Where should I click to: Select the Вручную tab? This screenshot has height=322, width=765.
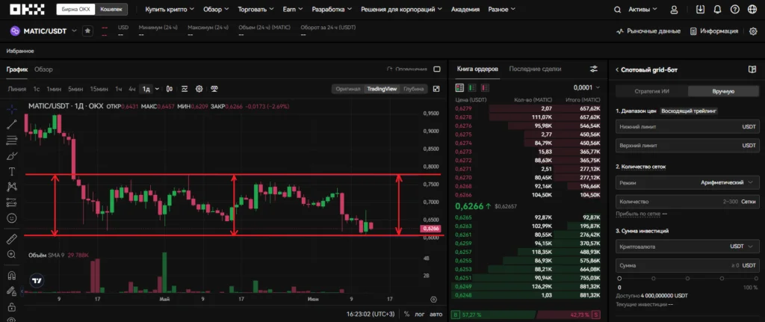click(723, 91)
